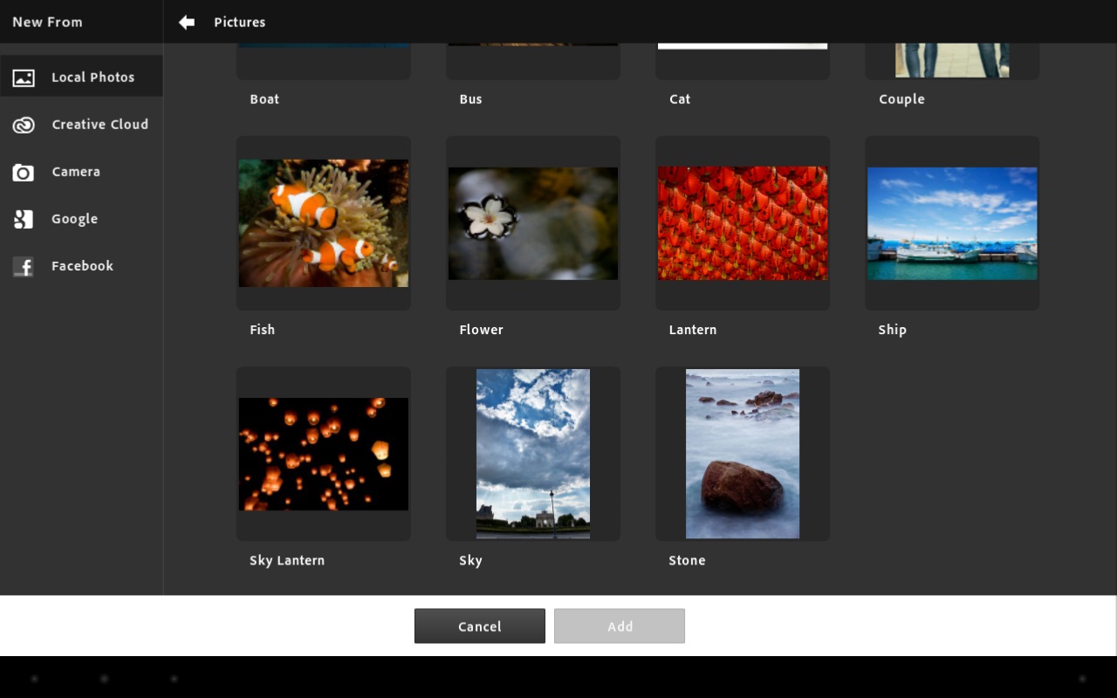Screen dimensions: 1117x698
Task: Choose Facebook as photo source
Action: pyautogui.click(x=82, y=266)
